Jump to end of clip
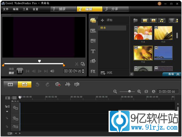This screenshot has height=137, width=182. tap(46, 71)
